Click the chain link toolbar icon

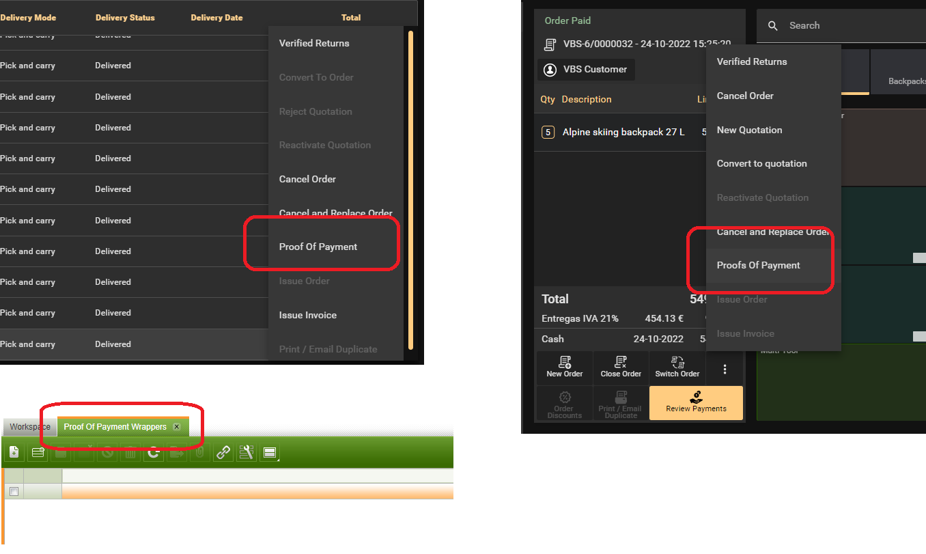[223, 452]
